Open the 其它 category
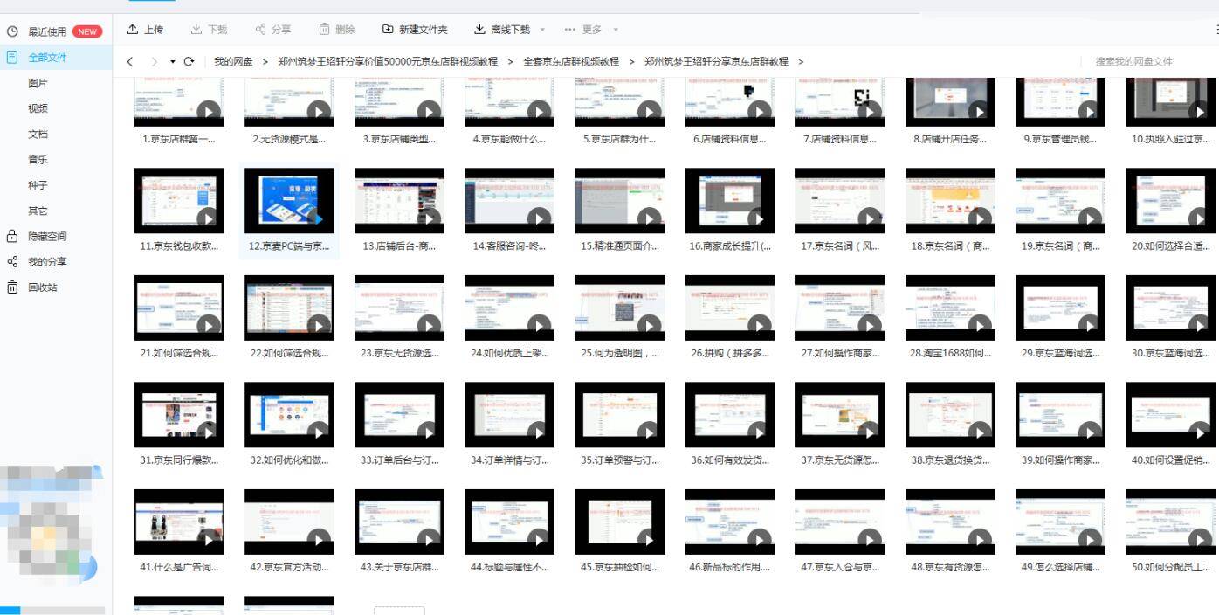The width and height of the screenshot is (1219, 615). click(x=38, y=211)
